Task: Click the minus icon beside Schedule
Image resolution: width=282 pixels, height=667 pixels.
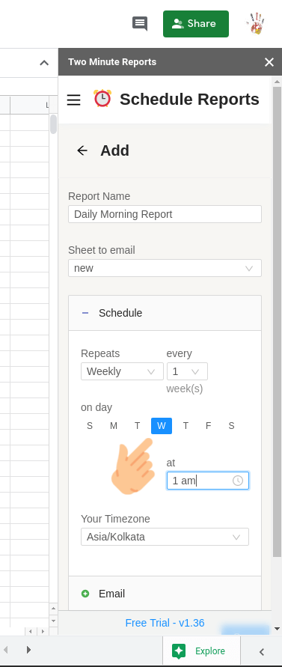Action: [85, 313]
